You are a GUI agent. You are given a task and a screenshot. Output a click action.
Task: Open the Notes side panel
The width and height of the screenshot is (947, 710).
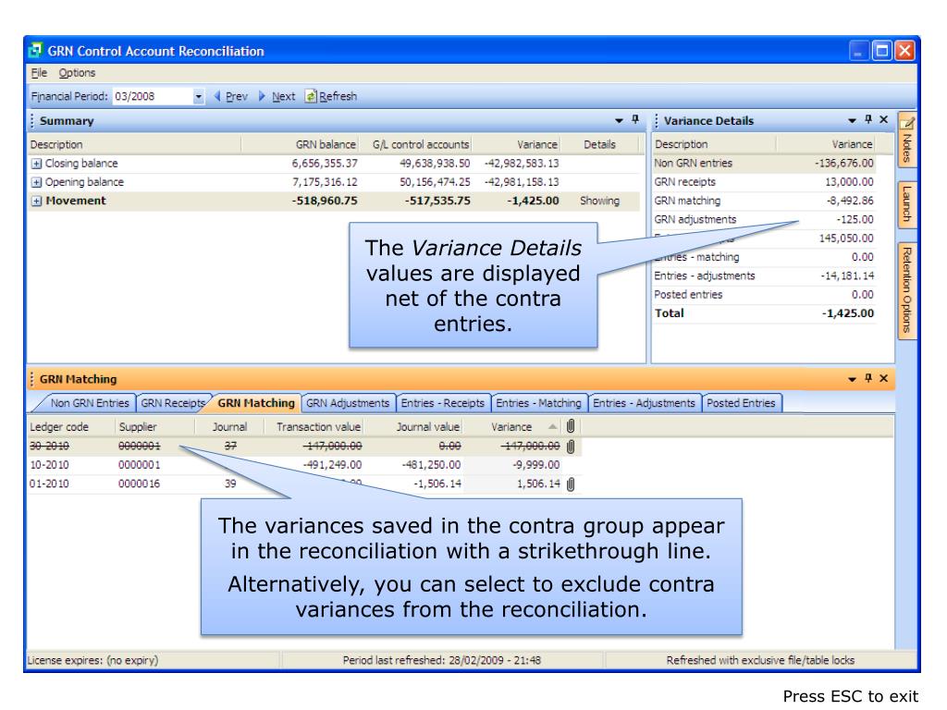pyautogui.click(x=906, y=141)
